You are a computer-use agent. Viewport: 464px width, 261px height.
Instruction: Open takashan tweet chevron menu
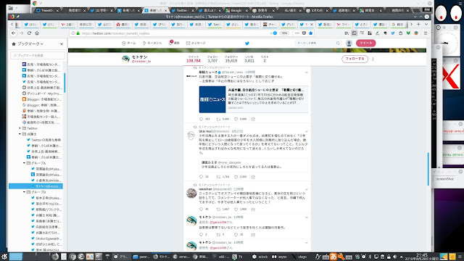click(x=306, y=189)
